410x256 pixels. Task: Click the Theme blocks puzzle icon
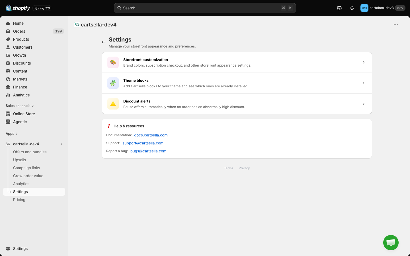point(113,83)
